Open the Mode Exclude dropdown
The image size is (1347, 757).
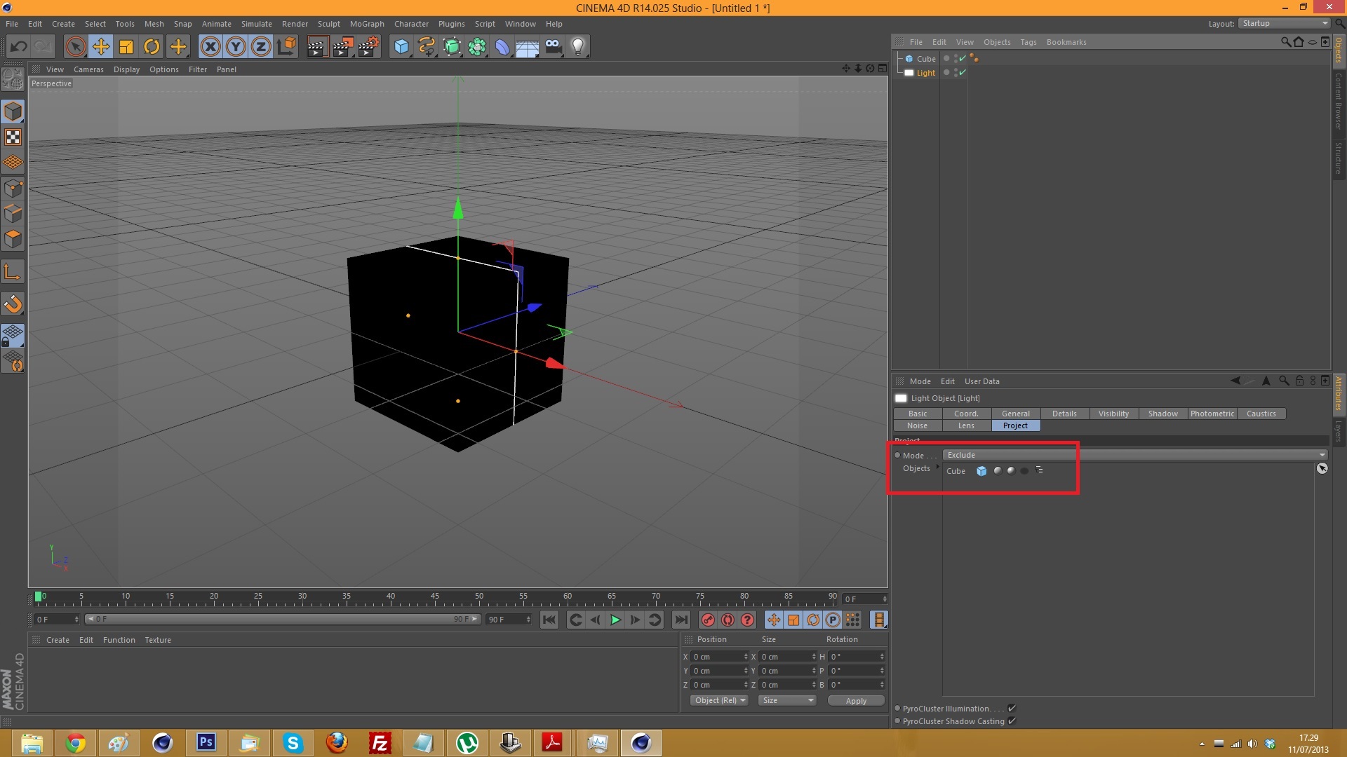point(1134,455)
